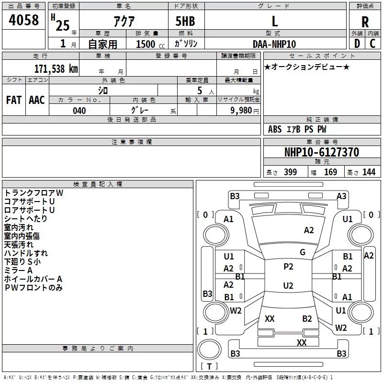Screen dimensions: 383x383
Task: Click the AAC air conditioner cell
Action: 37,100
